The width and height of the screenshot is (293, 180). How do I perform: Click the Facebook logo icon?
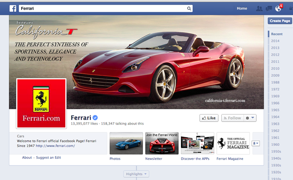pyautogui.click(x=13, y=9)
